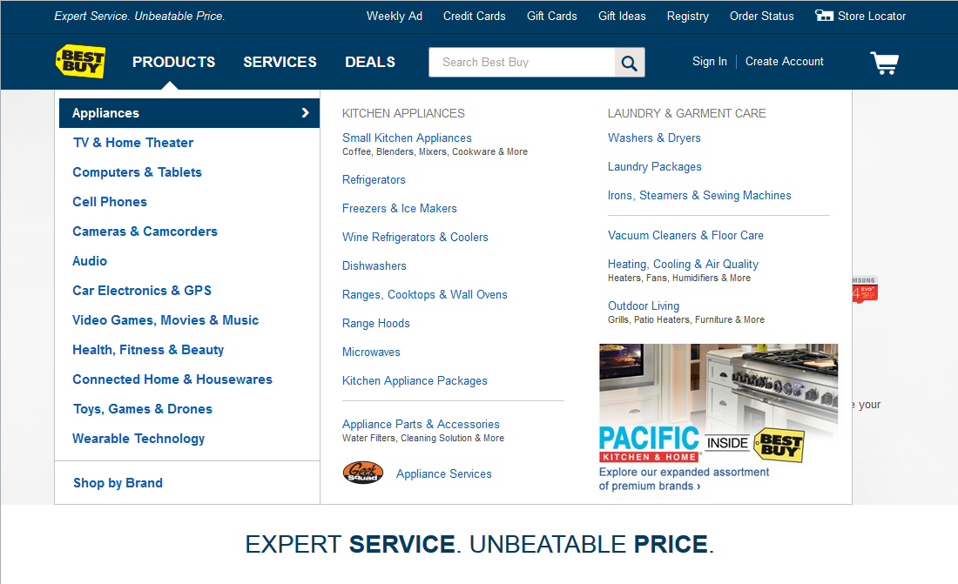Select TV & Home Theater category

(132, 143)
